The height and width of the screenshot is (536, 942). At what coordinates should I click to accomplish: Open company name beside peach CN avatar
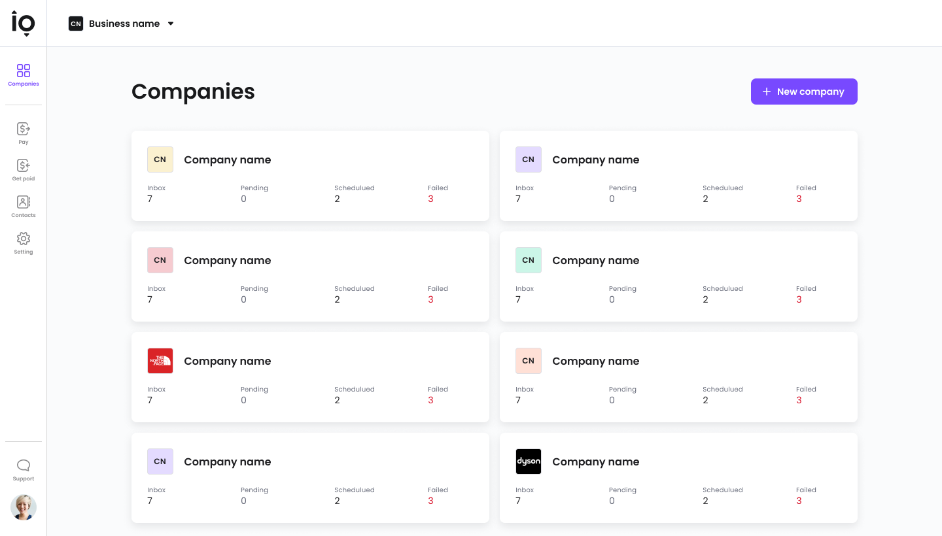(x=596, y=361)
